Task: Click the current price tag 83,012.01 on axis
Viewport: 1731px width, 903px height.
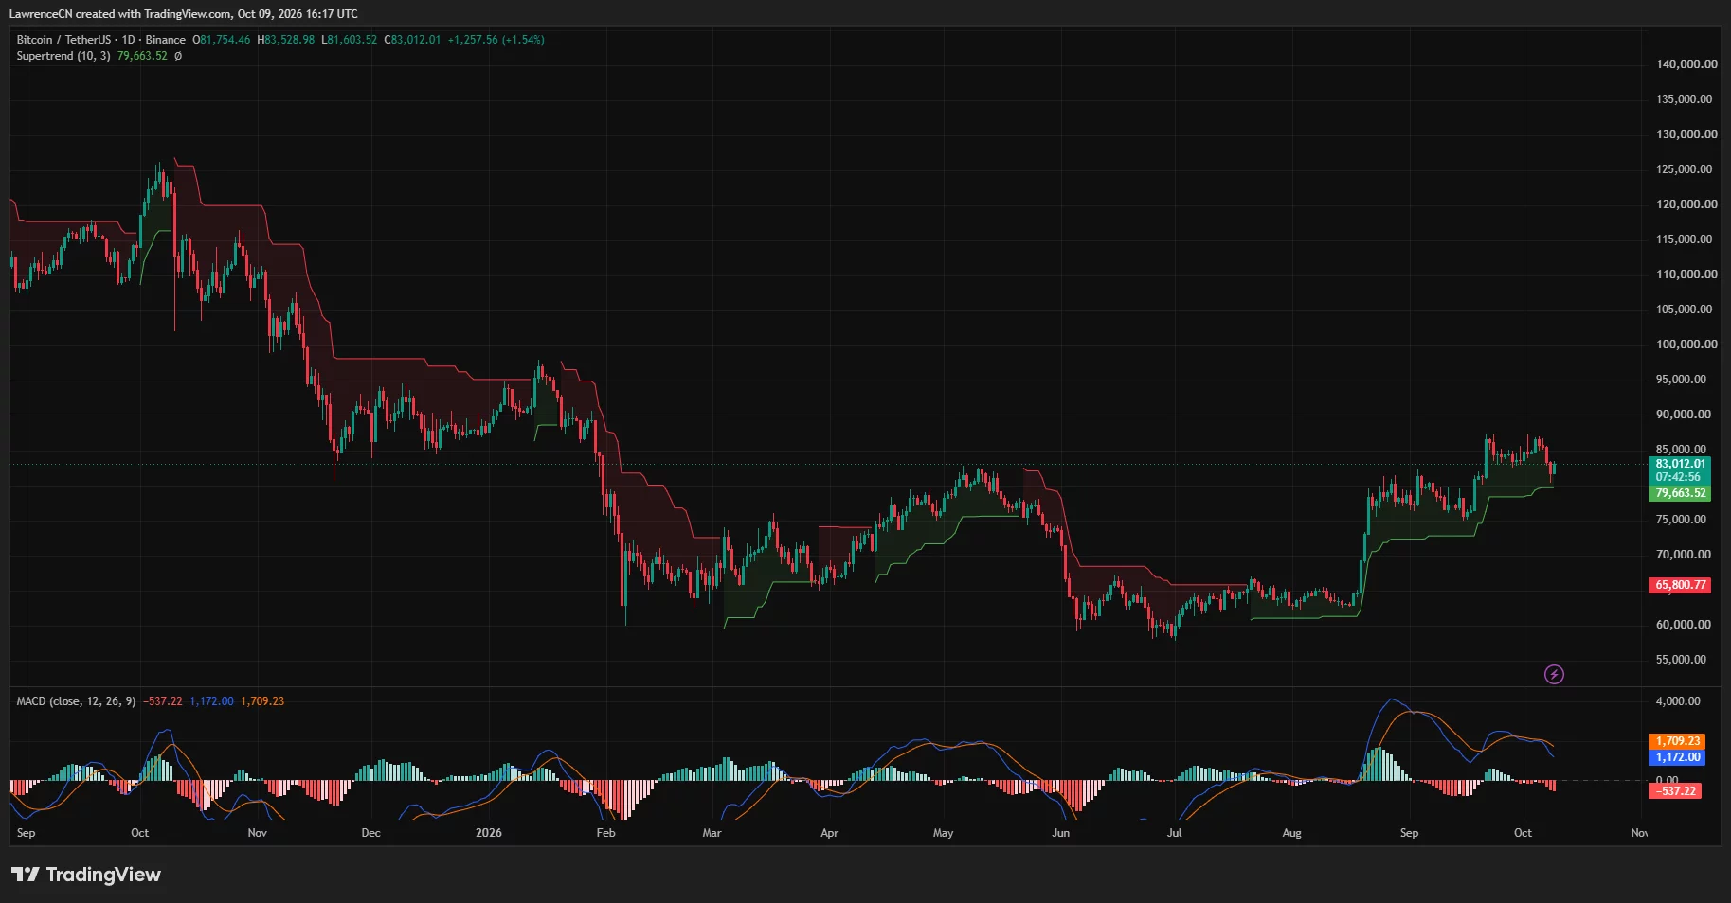Action: point(1680,464)
